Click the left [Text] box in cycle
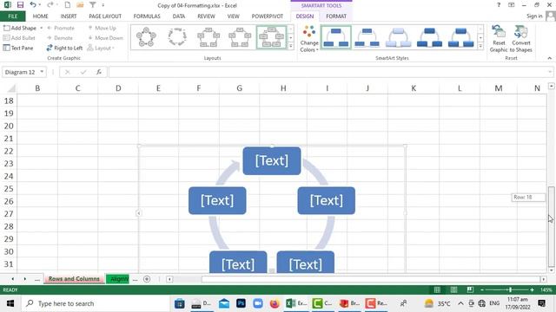 coord(217,200)
